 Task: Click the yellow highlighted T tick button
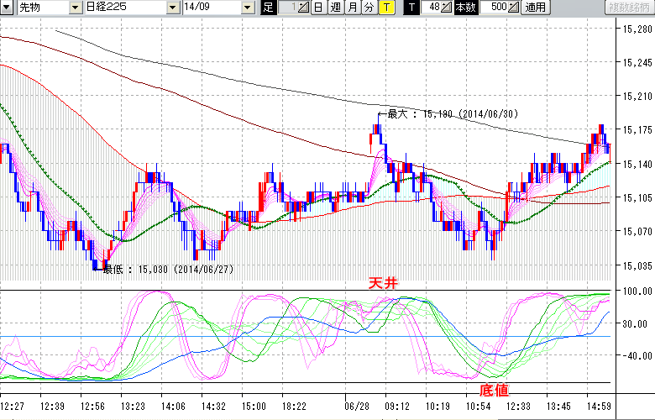[x=385, y=8]
